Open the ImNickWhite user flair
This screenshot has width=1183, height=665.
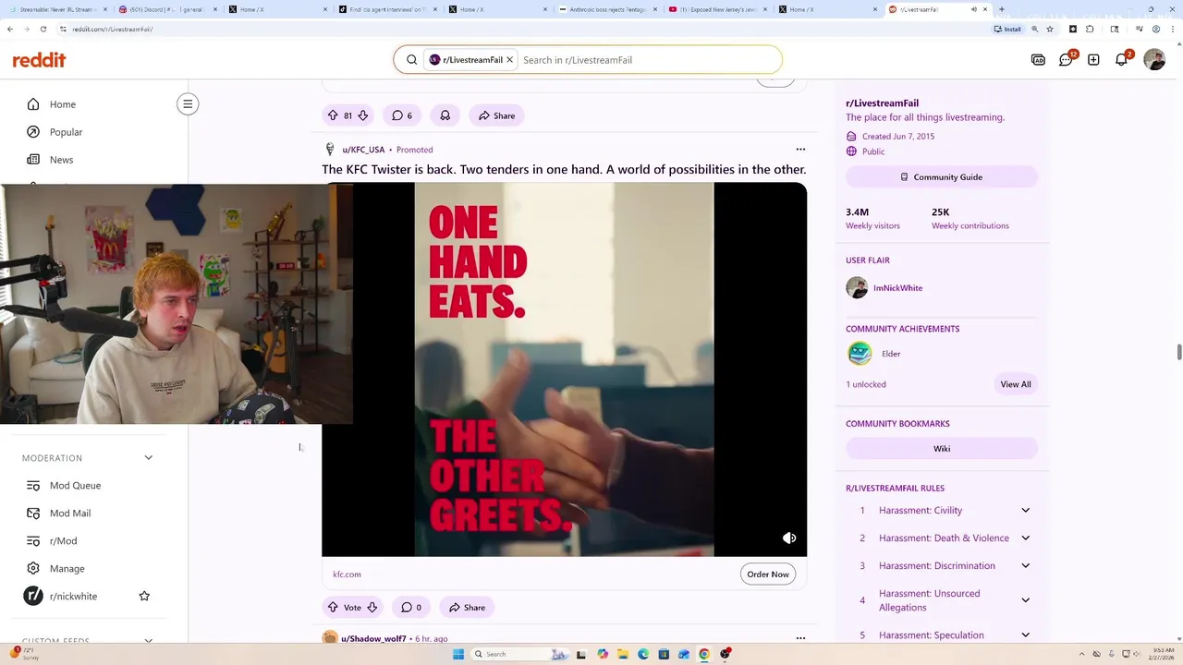[x=897, y=288]
